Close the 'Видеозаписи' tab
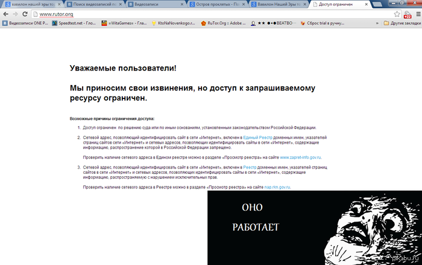The width and height of the screenshot is (422, 265). coord(182,4)
